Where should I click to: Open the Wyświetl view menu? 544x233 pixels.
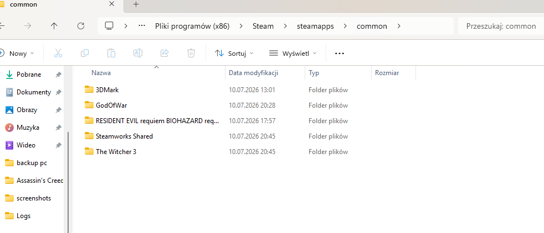point(293,53)
